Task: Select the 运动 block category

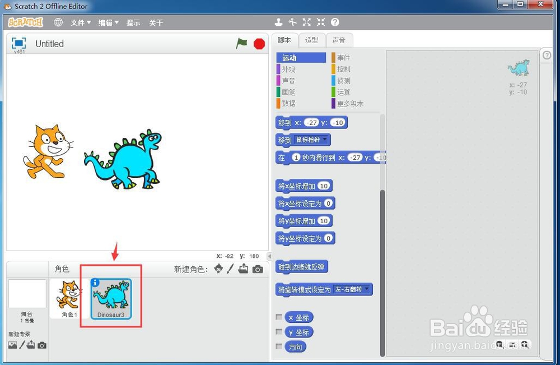Action: tap(301, 58)
